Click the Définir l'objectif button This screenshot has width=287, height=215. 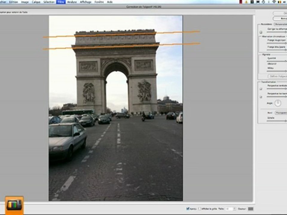pyautogui.click(x=278, y=76)
